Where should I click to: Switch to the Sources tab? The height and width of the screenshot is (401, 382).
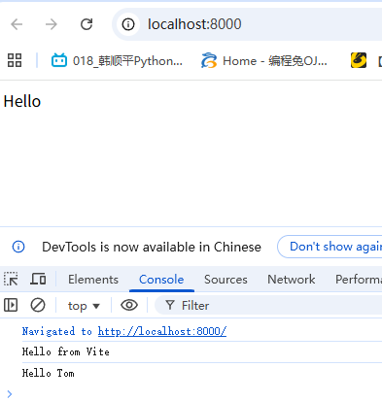226,280
